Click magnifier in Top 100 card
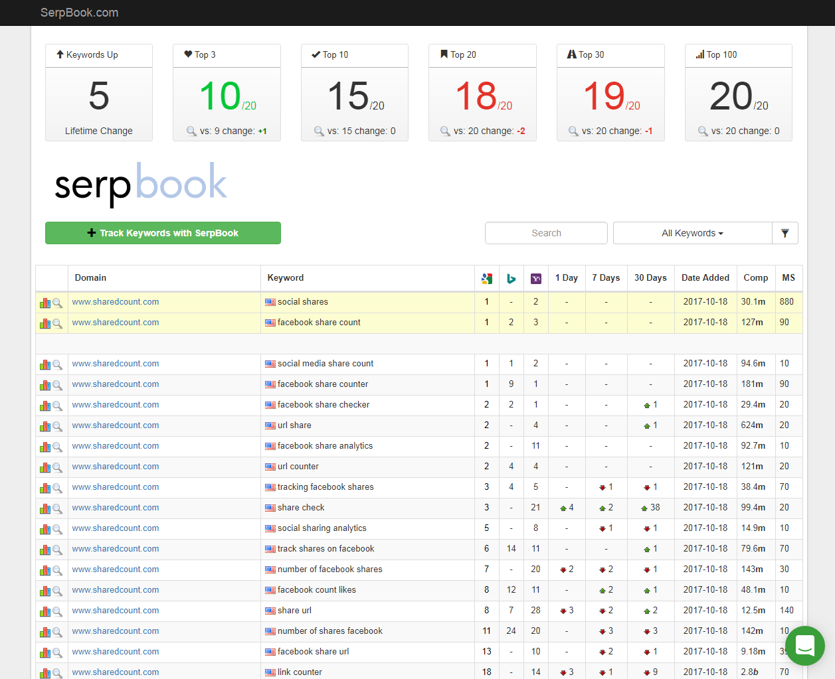 coord(703,131)
